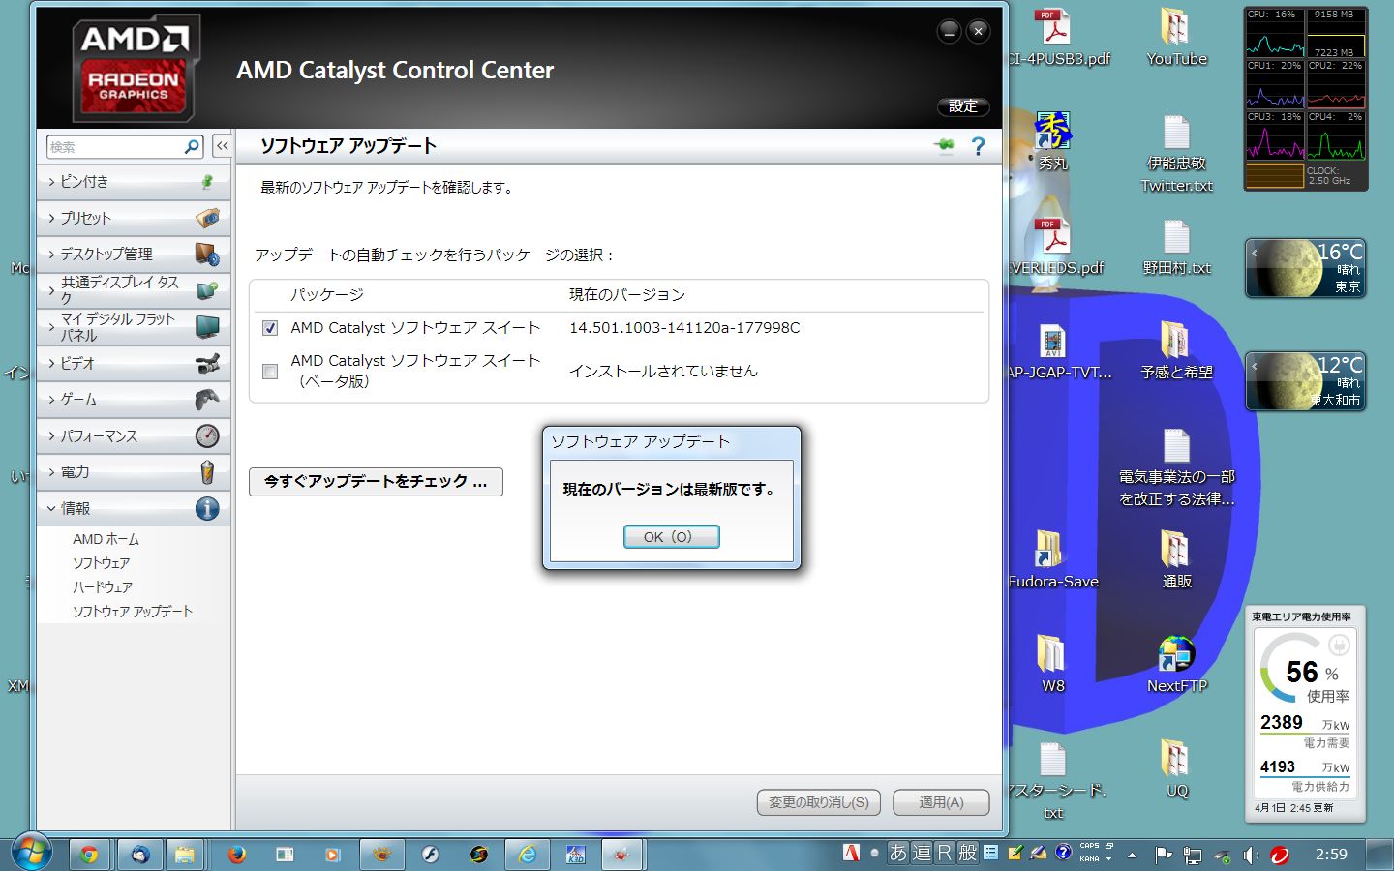Expand the ビデオ category

[134, 363]
